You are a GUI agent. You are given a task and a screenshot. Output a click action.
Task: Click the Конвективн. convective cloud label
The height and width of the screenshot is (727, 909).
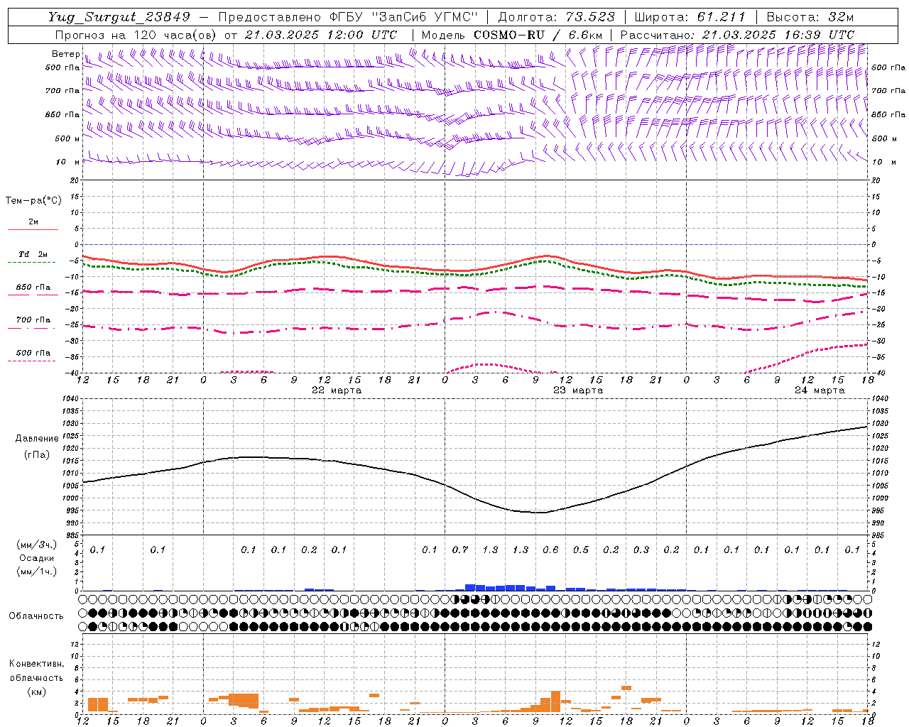tap(37, 664)
